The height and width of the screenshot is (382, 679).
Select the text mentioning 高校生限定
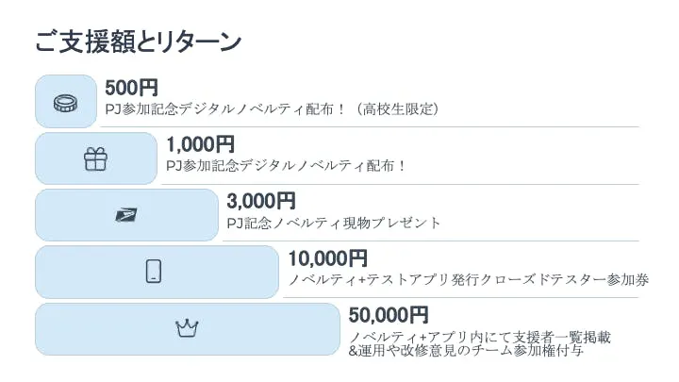point(273,109)
